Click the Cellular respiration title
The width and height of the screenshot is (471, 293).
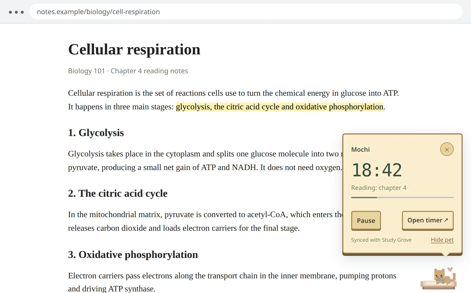tap(134, 49)
